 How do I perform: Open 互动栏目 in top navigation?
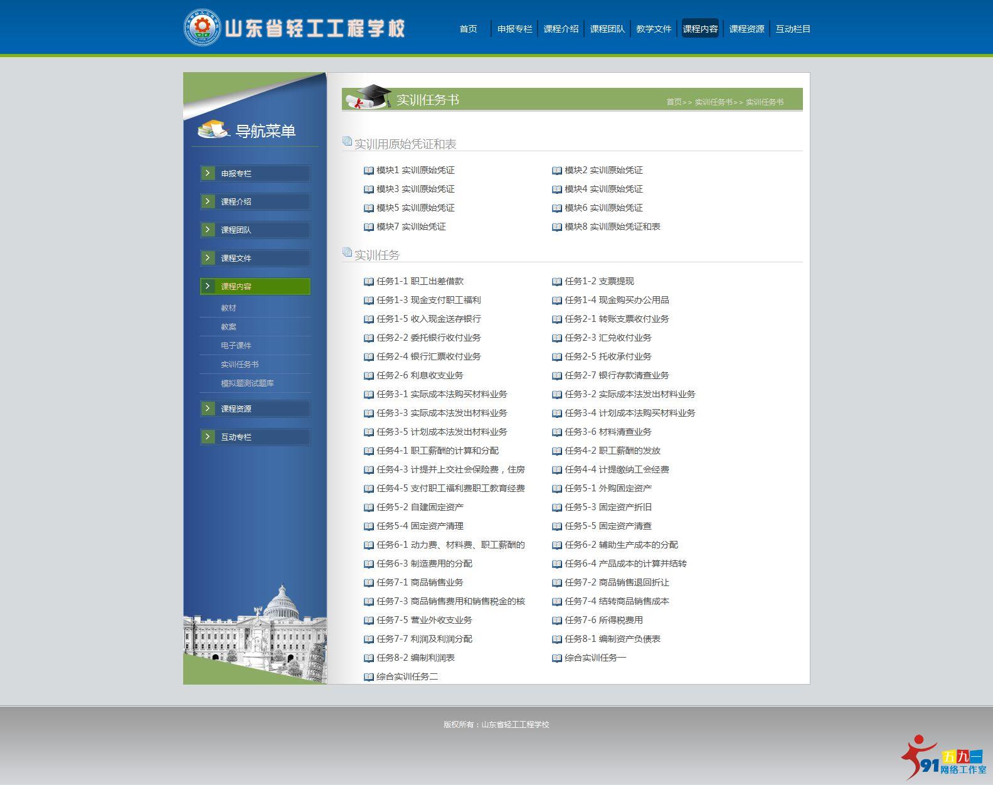[793, 29]
